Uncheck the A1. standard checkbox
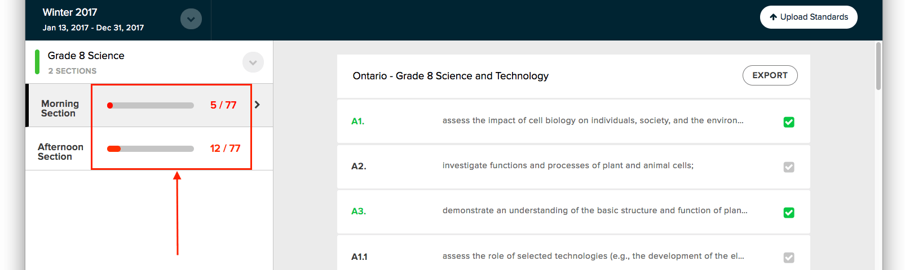 pos(789,122)
